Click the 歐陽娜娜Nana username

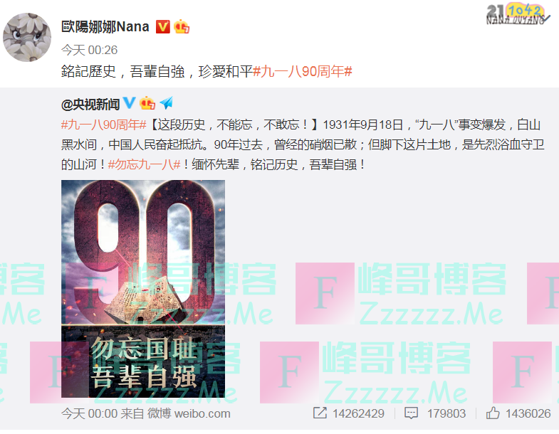coord(105,27)
